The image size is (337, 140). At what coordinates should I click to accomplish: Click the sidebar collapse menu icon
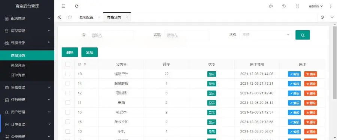point(63,6)
